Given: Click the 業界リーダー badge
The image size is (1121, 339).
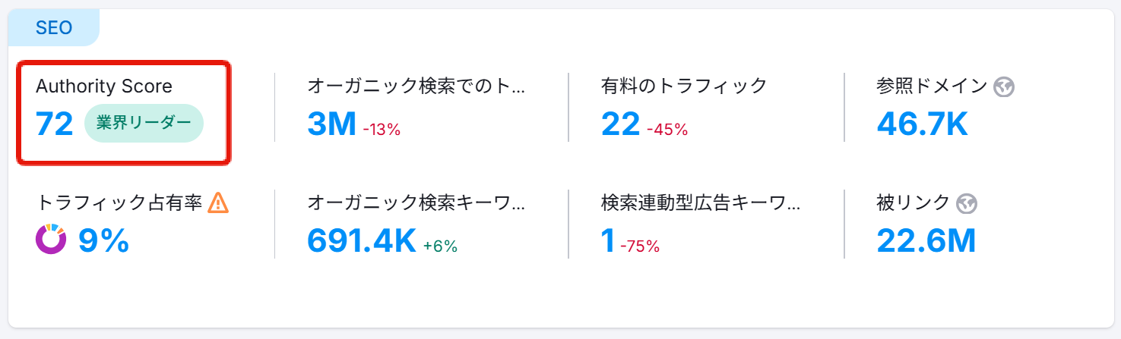Looking at the screenshot, I should (144, 124).
